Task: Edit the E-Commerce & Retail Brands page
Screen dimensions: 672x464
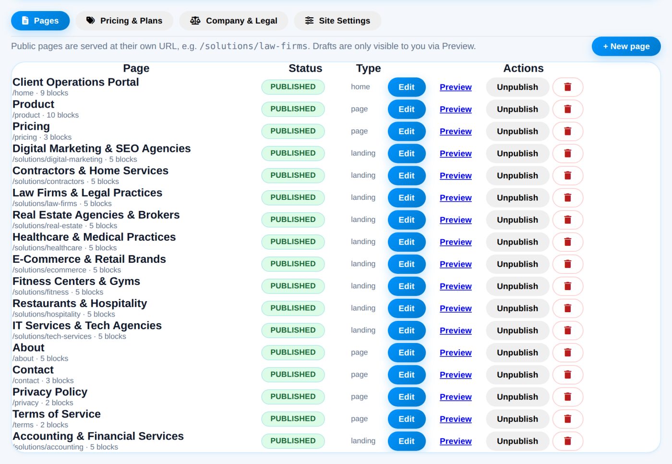Action: pos(407,264)
